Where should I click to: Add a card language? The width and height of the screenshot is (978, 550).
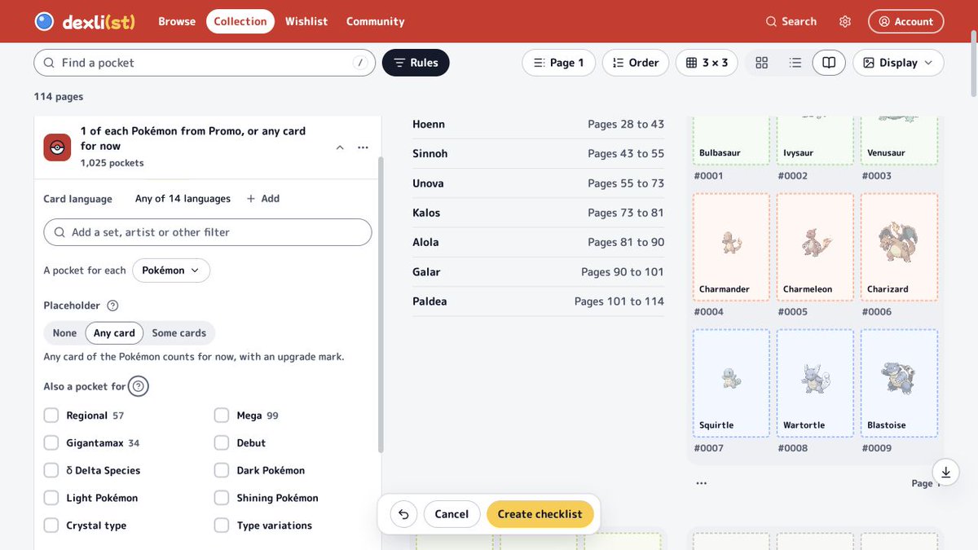[262, 199]
